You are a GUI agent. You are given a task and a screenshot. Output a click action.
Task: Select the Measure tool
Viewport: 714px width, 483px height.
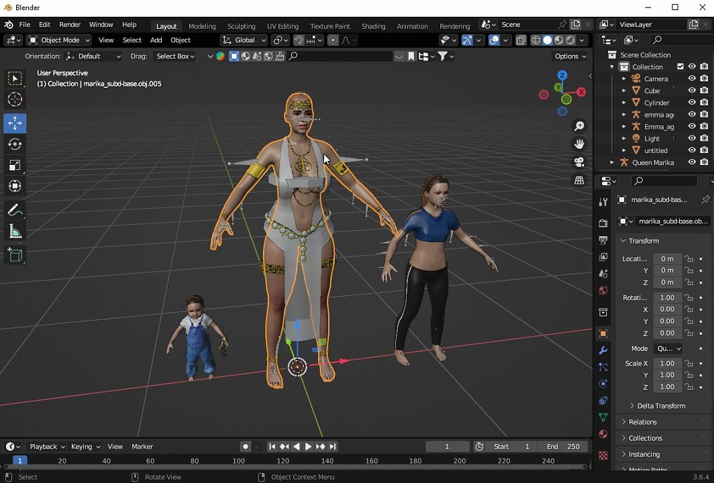[15, 231]
